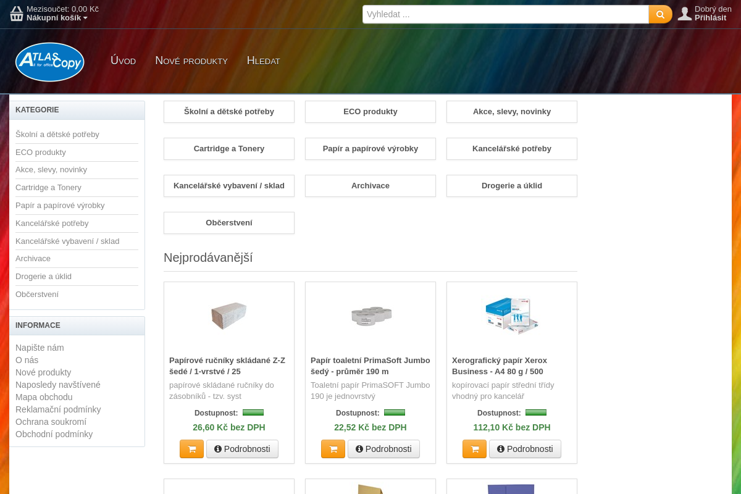Viewport: 741px width, 494px height.
Task: Select Akce, slevy, novinky in sidebar
Action: point(51,170)
